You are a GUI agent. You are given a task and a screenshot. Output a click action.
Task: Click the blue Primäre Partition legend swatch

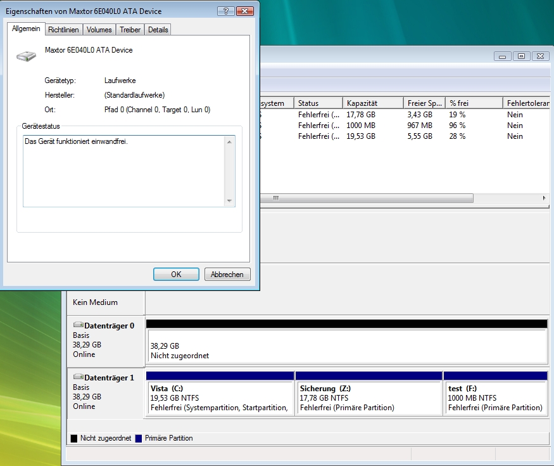pyautogui.click(x=139, y=438)
